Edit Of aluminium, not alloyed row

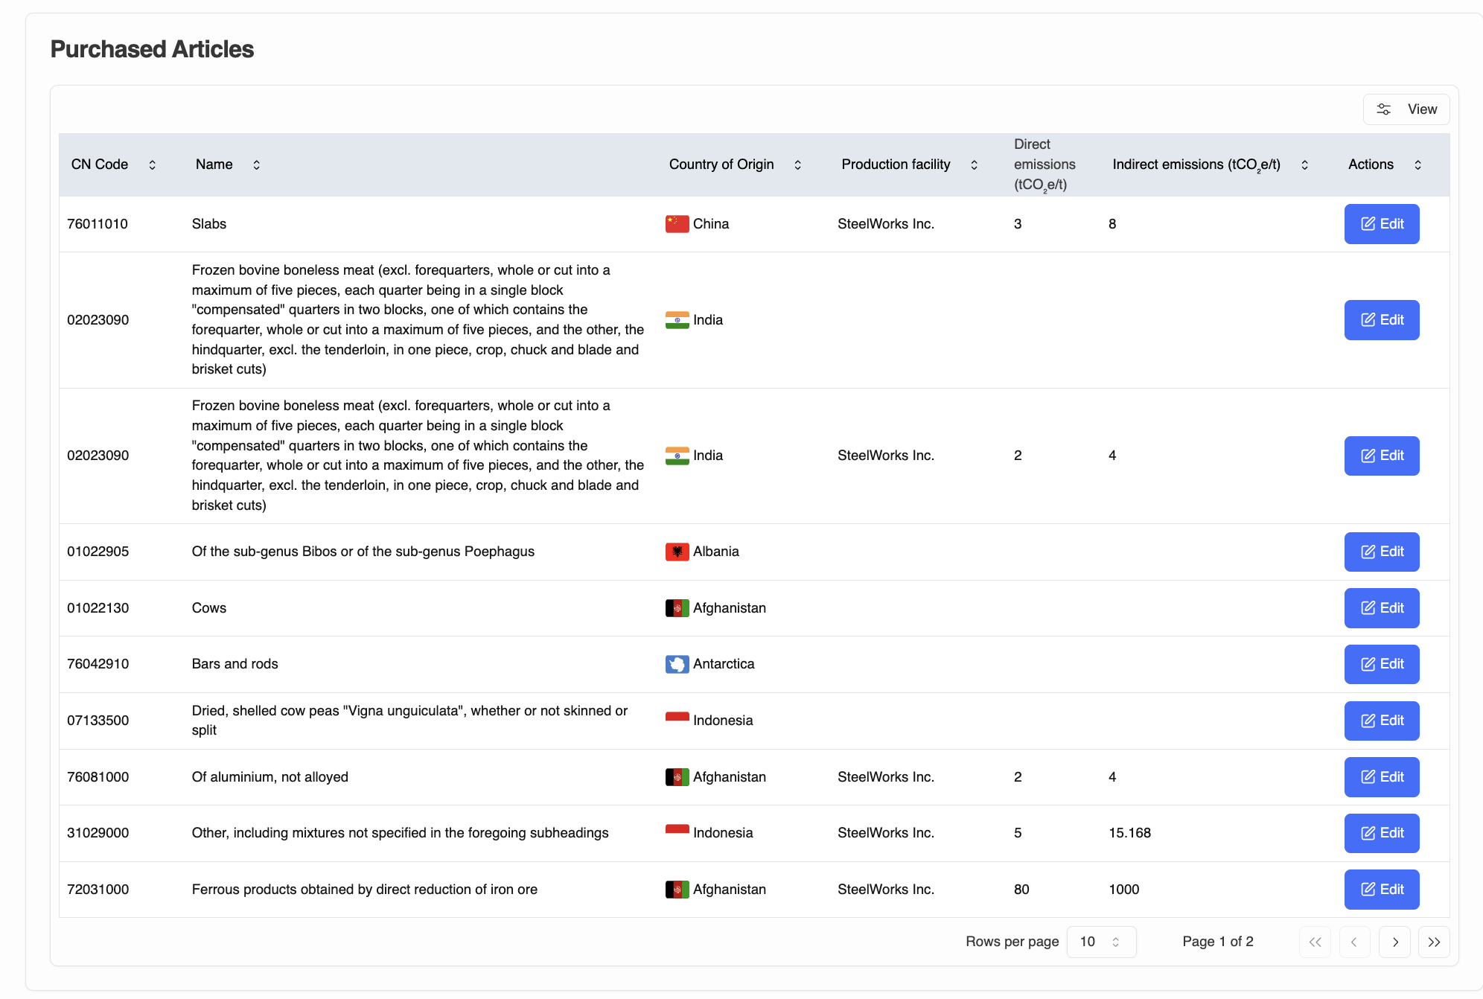(x=1382, y=777)
